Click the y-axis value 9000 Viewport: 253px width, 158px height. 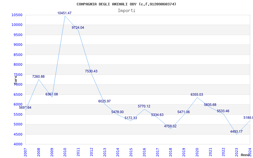pyautogui.click(x=18, y=45)
